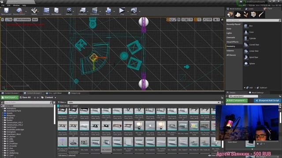The image size is (282, 158).
Task: Open Cinematics dropdown arrow
Action: (100, 11)
